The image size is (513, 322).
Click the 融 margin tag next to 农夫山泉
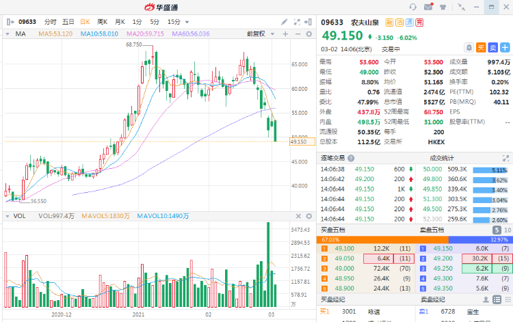pyautogui.click(x=389, y=22)
